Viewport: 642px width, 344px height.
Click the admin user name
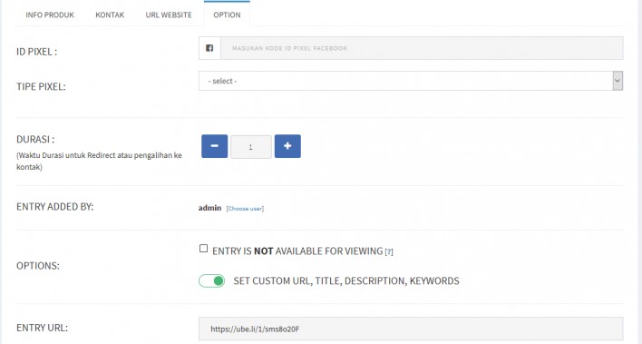coord(209,208)
